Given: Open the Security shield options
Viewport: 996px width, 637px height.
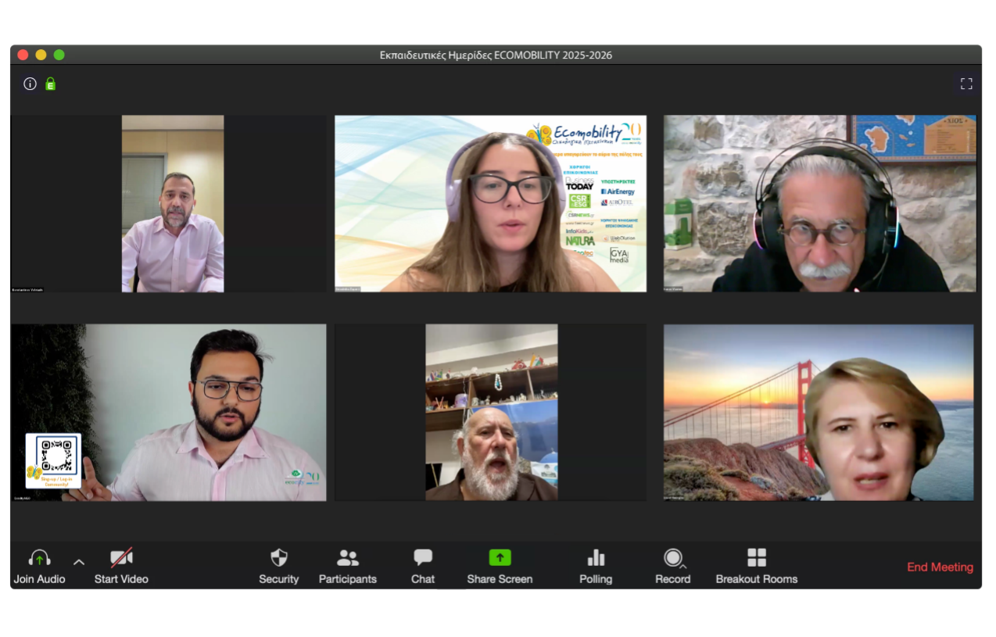Looking at the screenshot, I should click(279, 558).
